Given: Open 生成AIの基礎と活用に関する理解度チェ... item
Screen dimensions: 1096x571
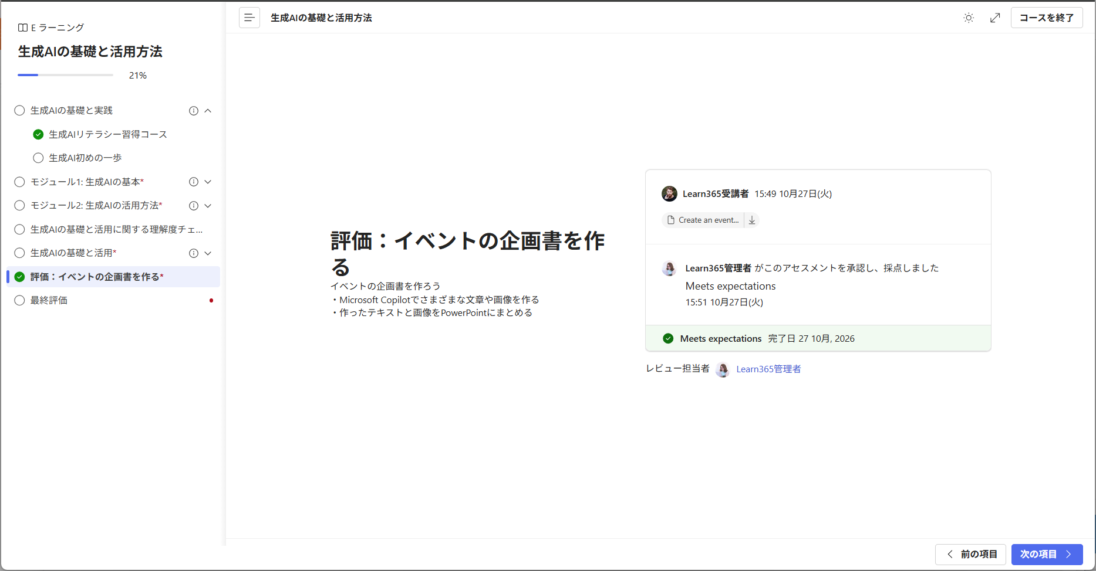Looking at the screenshot, I should pyautogui.click(x=116, y=229).
